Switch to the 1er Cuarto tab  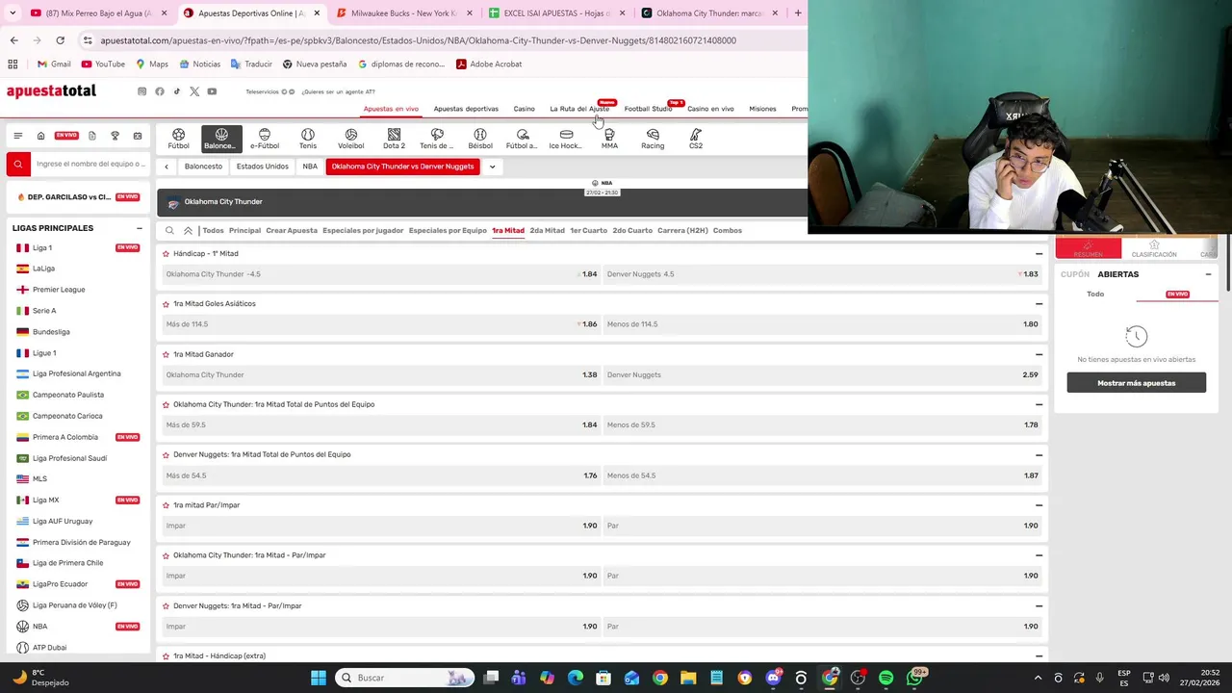588,231
